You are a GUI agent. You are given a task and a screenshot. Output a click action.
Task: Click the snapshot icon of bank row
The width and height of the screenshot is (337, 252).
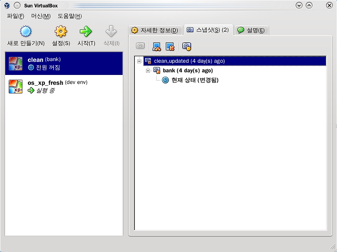click(x=157, y=70)
